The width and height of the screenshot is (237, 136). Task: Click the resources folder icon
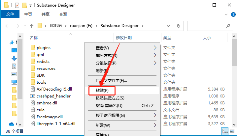(33, 68)
